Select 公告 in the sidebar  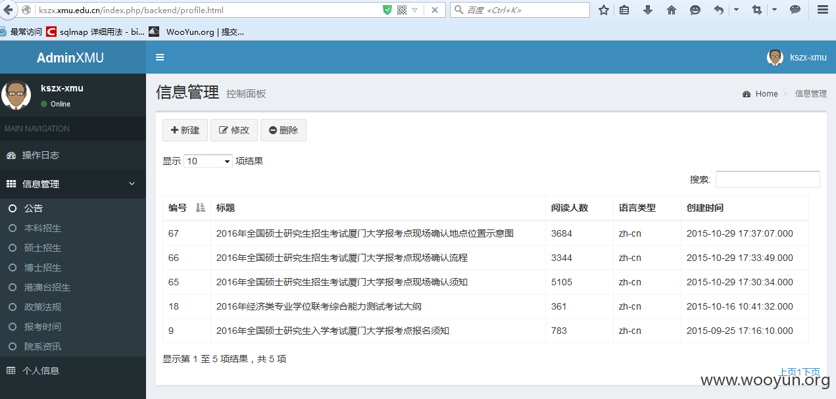click(x=72, y=208)
